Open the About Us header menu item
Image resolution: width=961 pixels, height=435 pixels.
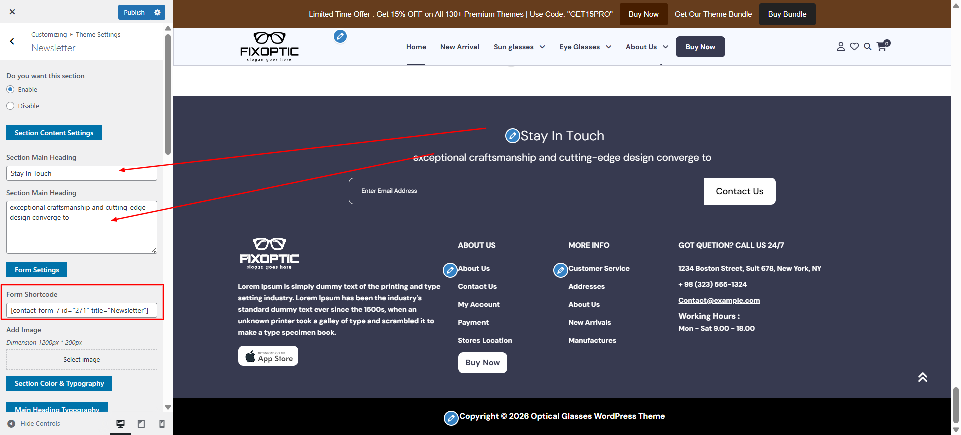point(641,47)
